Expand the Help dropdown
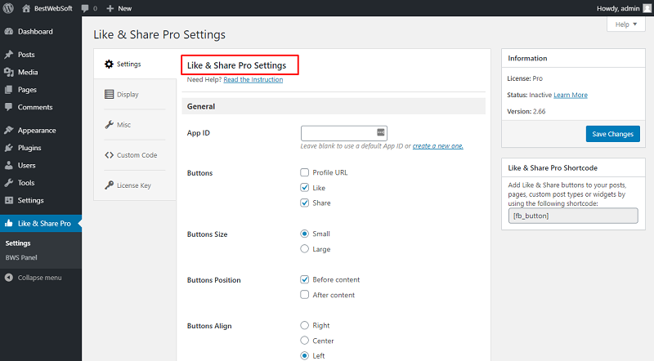Viewport: 654px width, 361px height. click(x=625, y=25)
